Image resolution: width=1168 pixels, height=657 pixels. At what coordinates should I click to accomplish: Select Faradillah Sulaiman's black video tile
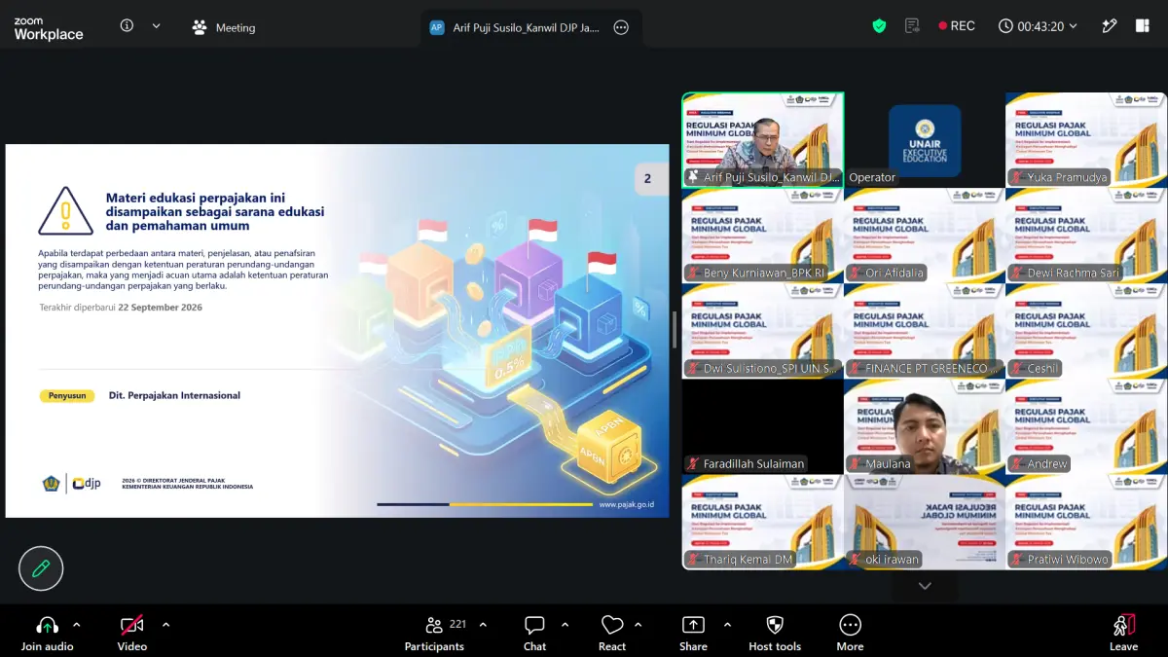[x=763, y=426]
